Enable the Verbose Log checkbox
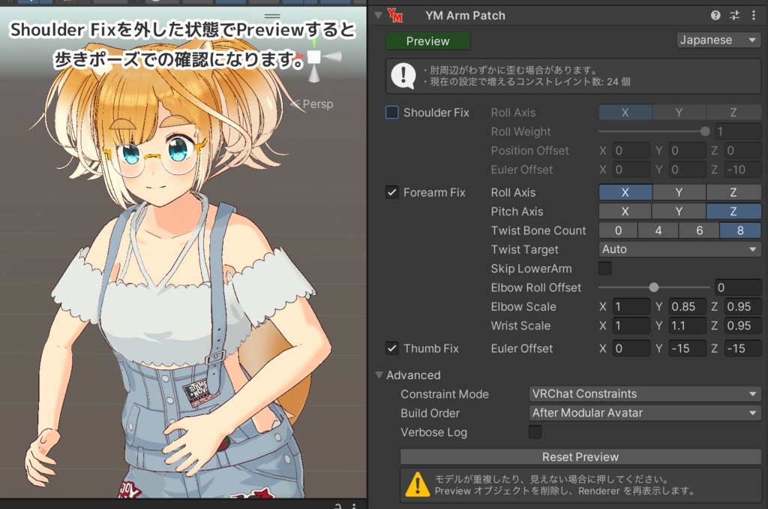Screen dimensions: 768x509 [x=535, y=432]
